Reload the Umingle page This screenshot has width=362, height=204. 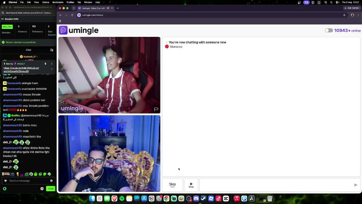pos(72,15)
